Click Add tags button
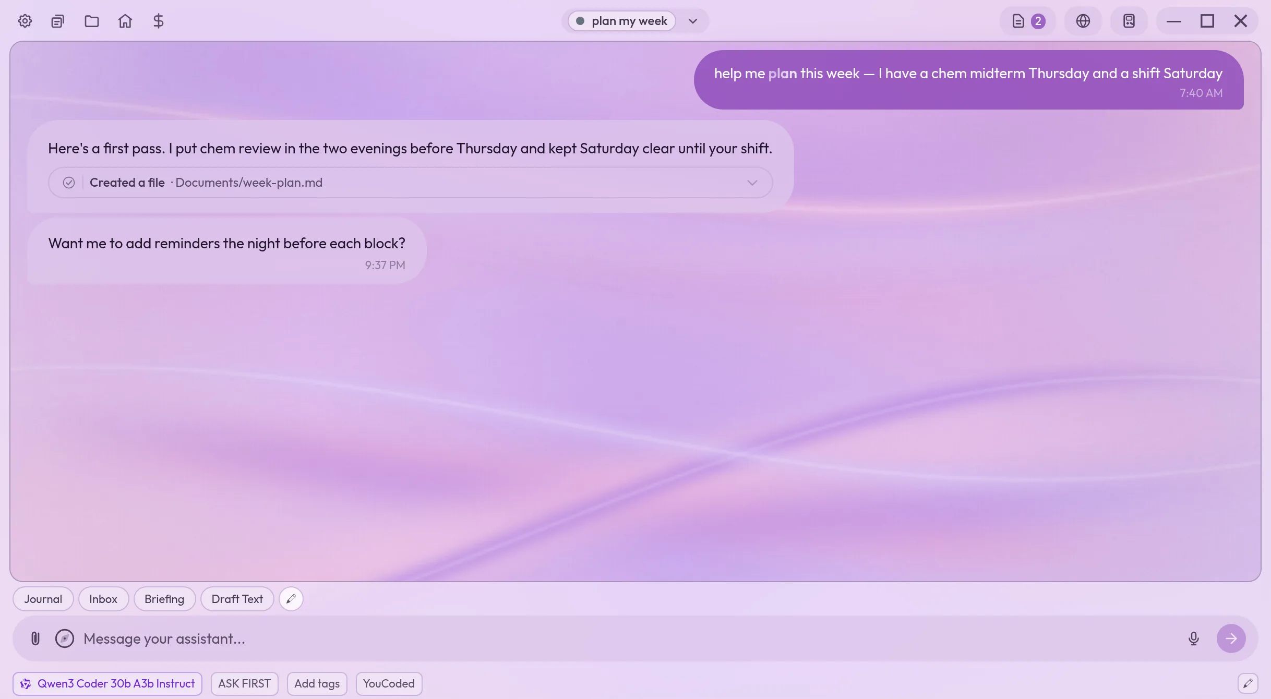Screen dimensions: 1271x699 pos(317,683)
